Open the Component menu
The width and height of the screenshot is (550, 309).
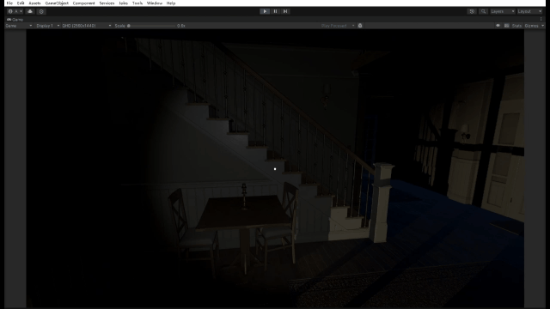click(83, 3)
